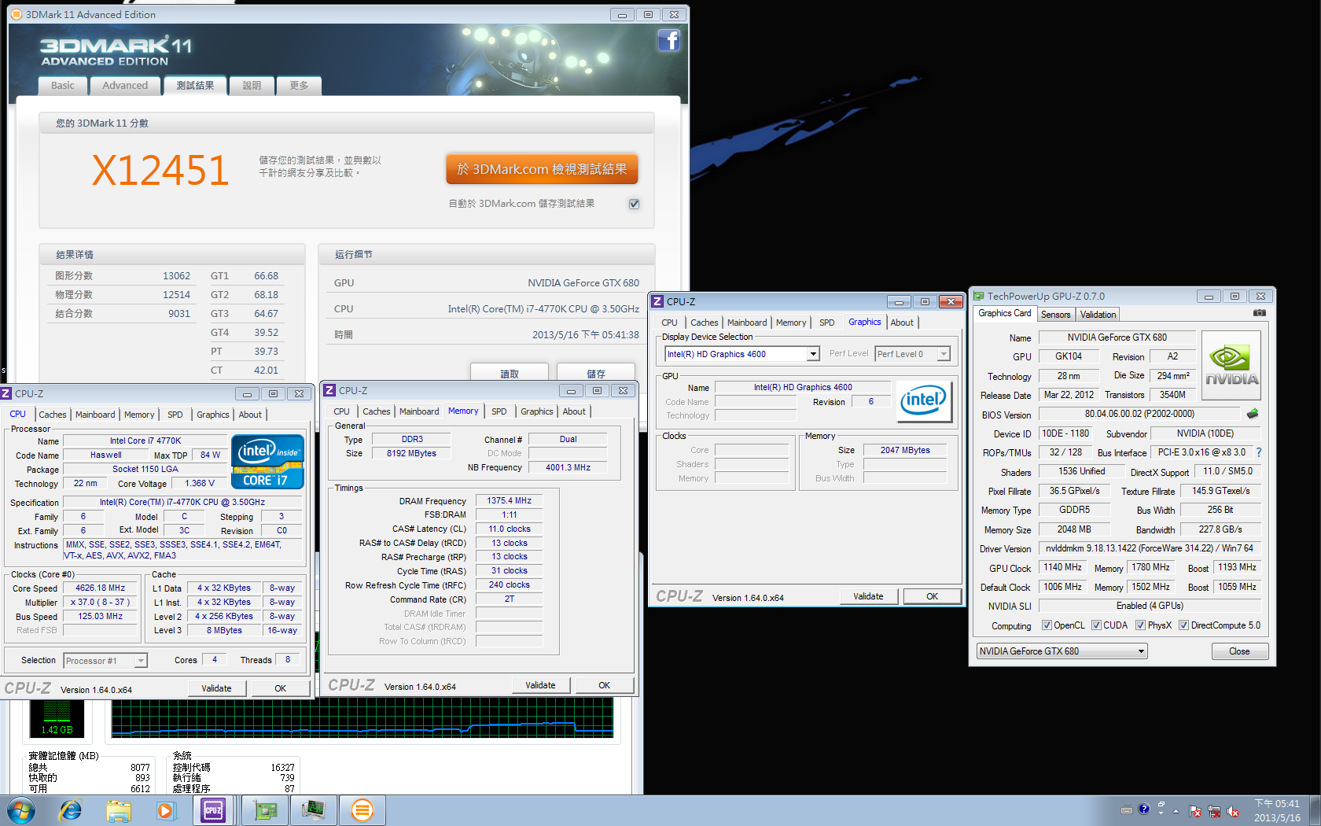Click the GPU-Z screenshot camera icon
The width and height of the screenshot is (1321, 826).
(x=1259, y=313)
